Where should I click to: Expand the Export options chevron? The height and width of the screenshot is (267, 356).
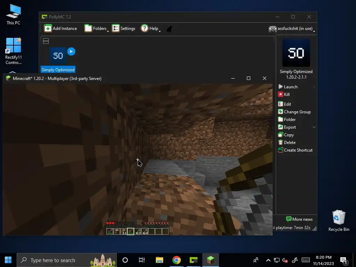pyautogui.click(x=314, y=127)
